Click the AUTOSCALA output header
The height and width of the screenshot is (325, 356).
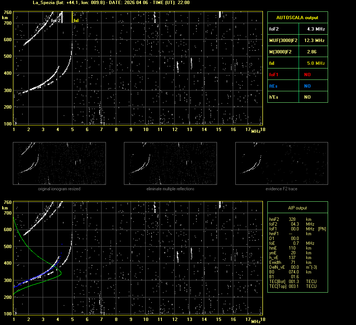coord(297,17)
